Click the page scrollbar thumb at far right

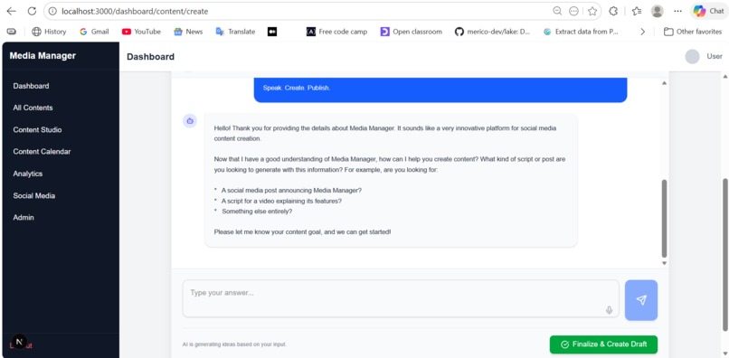pos(725,255)
